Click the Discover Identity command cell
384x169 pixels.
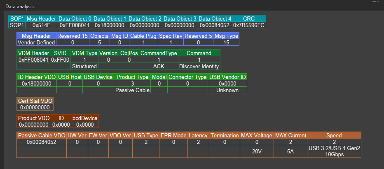(199, 66)
